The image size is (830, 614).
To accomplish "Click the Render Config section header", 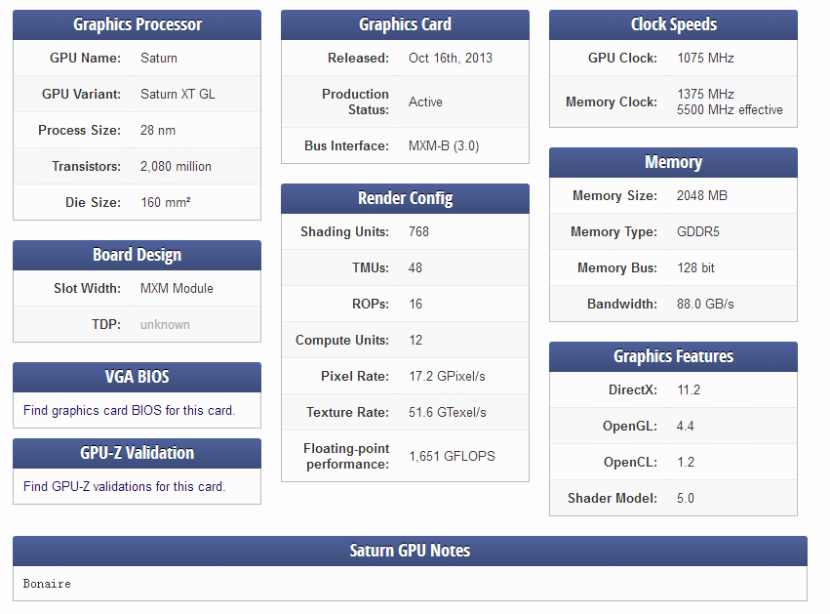I will point(405,199).
